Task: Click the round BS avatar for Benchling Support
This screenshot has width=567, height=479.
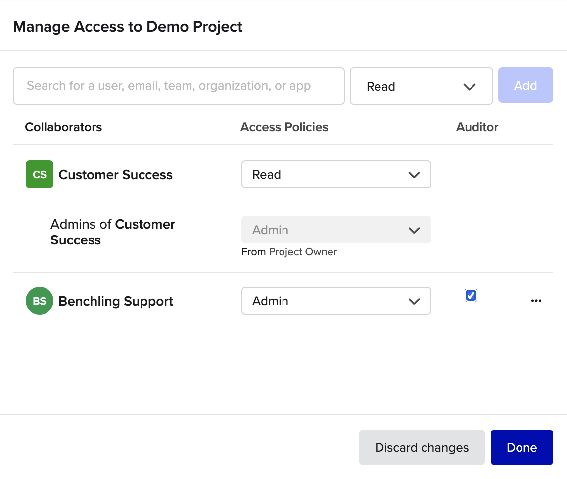Action: [x=40, y=301]
